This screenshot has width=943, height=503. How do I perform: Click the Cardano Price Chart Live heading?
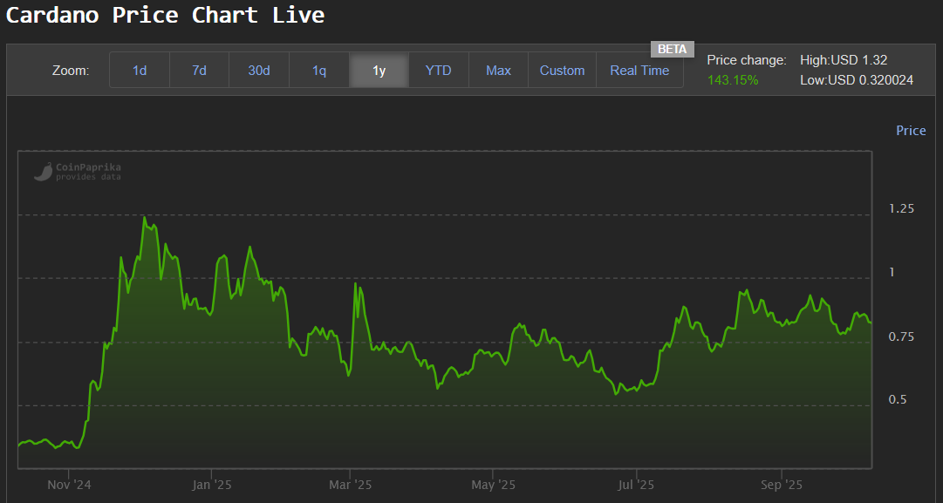[166, 15]
